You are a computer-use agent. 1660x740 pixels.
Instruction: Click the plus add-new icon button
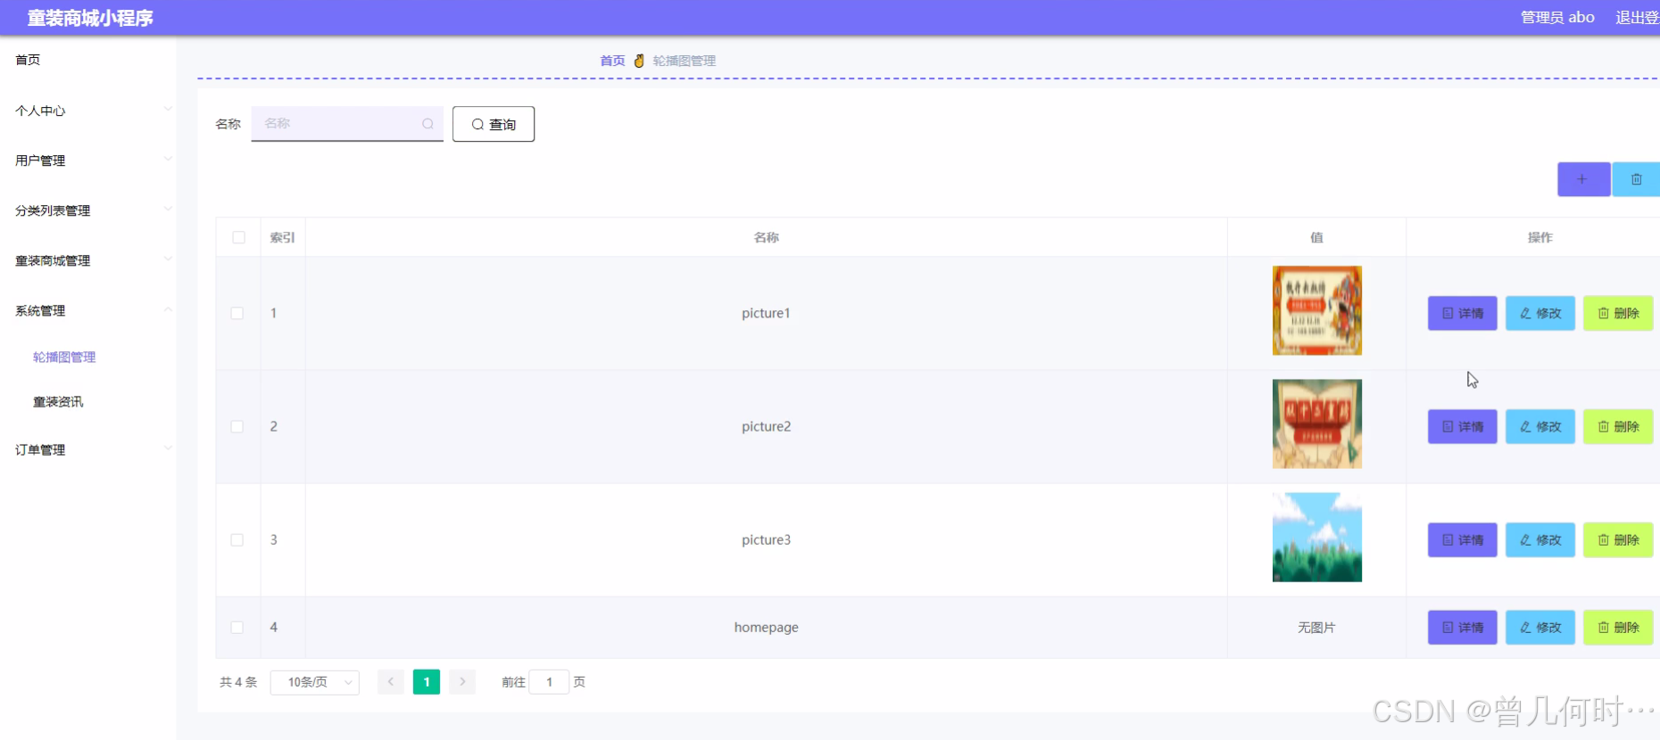point(1583,179)
